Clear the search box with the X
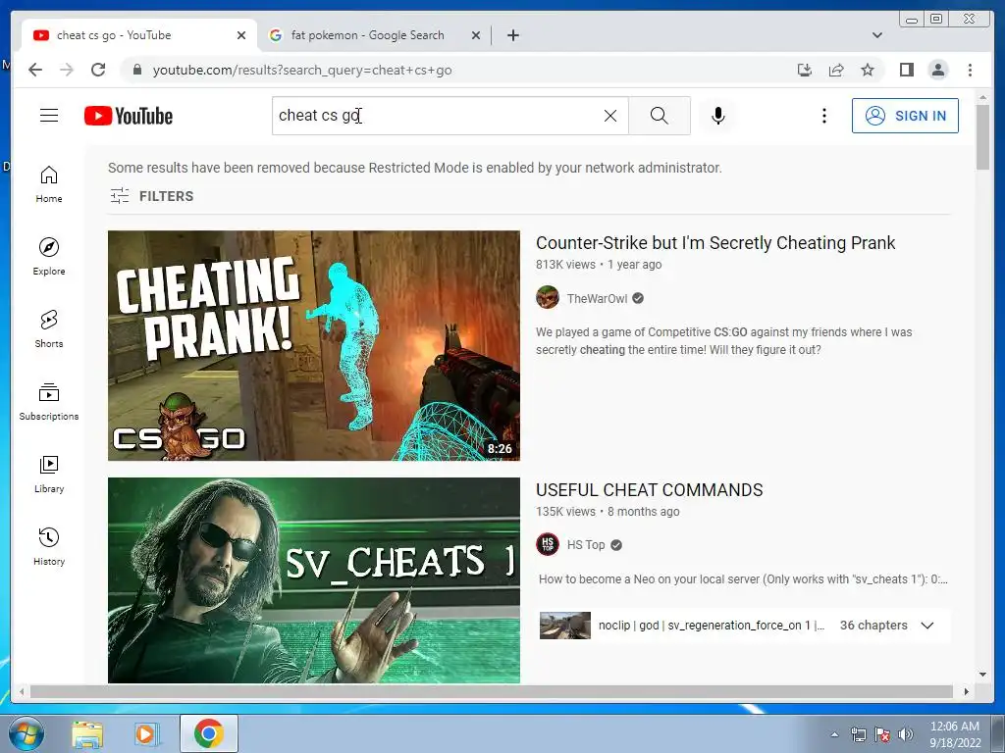 [x=610, y=116]
